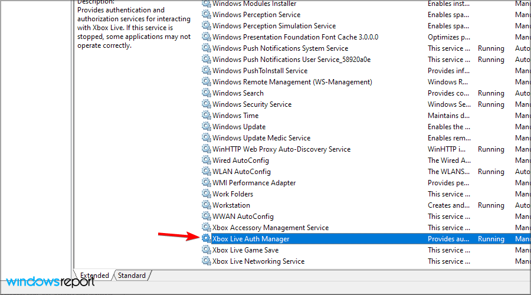Screen dimensions: 531x295
Task: Click gear icon next to Windows Search
Action: tap(206, 93)
